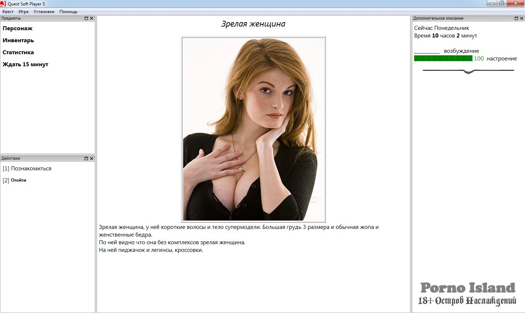Float the Действия panel using its icon
The width and height of the screenshot is (525, 313).
pyautogui.click(x=86, y=158)
